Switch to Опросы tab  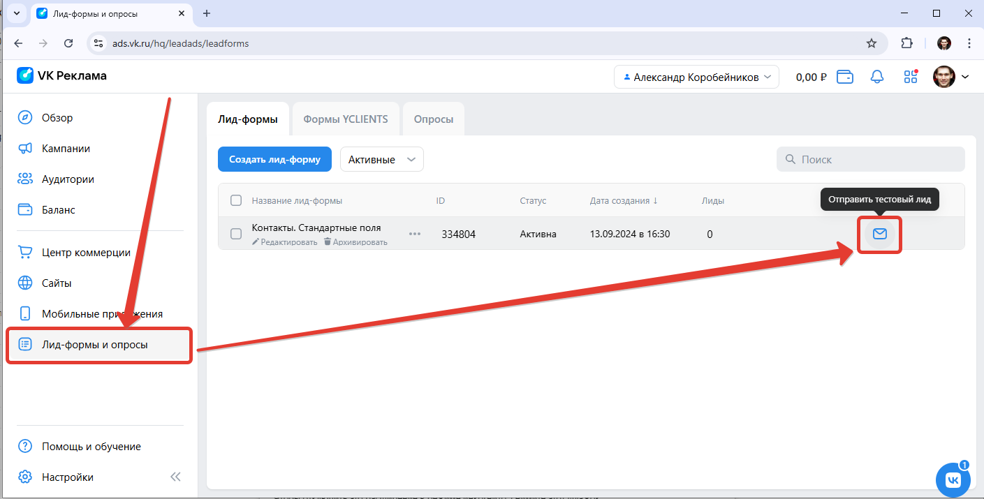[x=434, y=119]
